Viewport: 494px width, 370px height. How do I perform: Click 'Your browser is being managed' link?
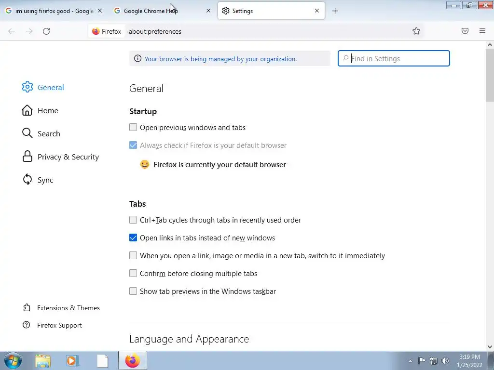(x=220, y=59)
